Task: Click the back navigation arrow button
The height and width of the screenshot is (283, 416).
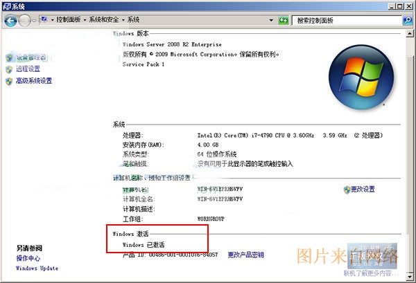Action: coord(10,20)
